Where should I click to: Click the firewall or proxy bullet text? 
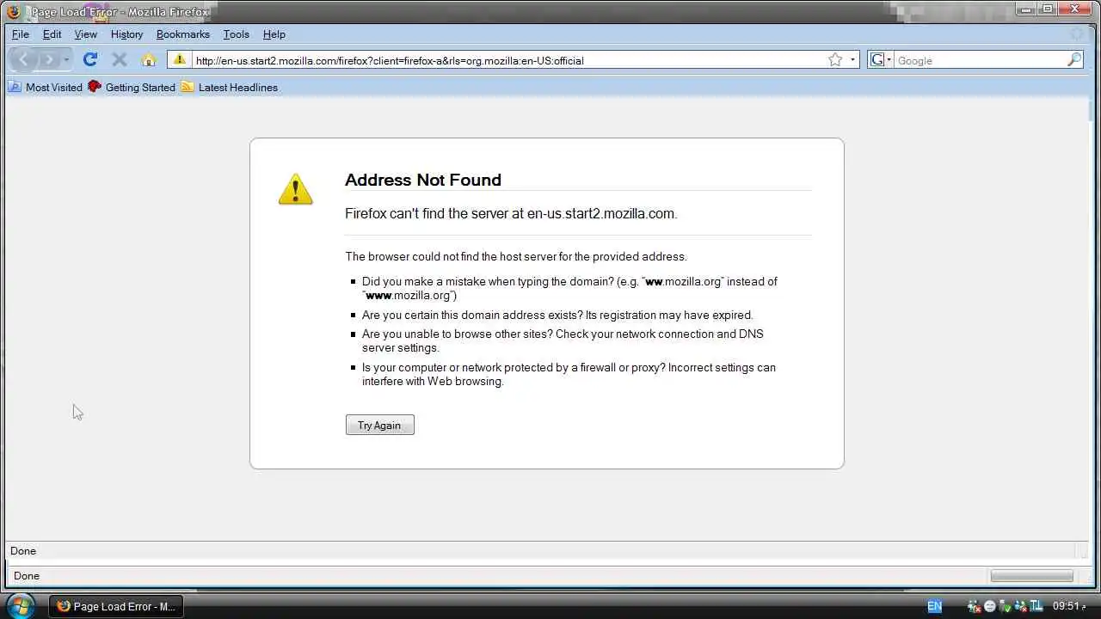coord(569,374)
